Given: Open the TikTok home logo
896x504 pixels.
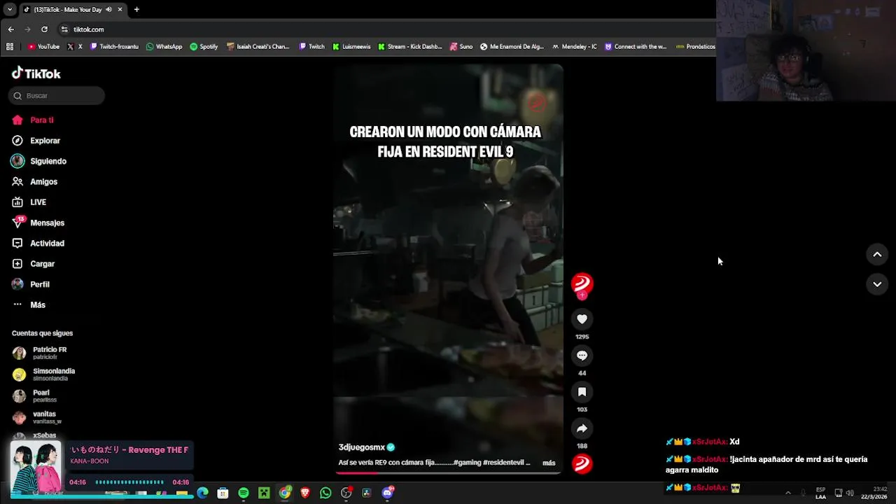Looking at the screenshot, I should click(x=36, y=73).
